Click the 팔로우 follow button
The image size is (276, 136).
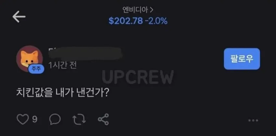tap(242, 59)
